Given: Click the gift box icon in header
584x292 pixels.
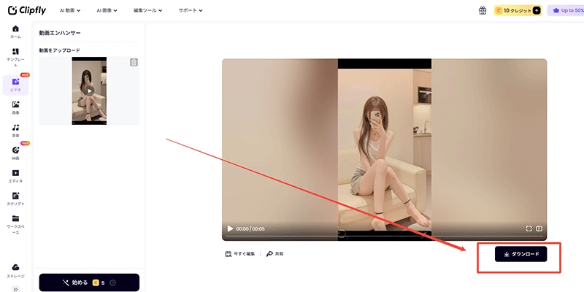Looking at the screenshot, I should tap(483, 11).
